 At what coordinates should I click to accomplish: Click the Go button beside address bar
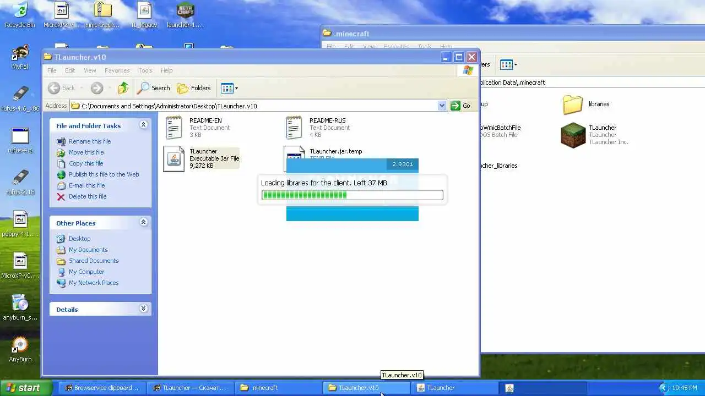pyautogui.click(x=460, y=106)
